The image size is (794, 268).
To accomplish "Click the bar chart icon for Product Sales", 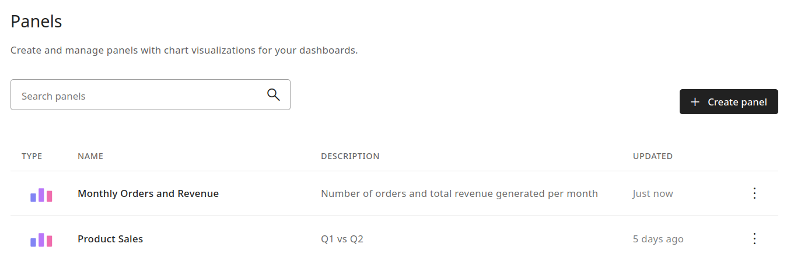I will point(41,239).
